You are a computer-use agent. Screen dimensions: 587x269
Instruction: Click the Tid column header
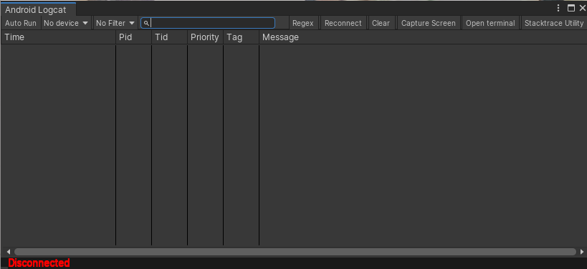click(170, 37)
